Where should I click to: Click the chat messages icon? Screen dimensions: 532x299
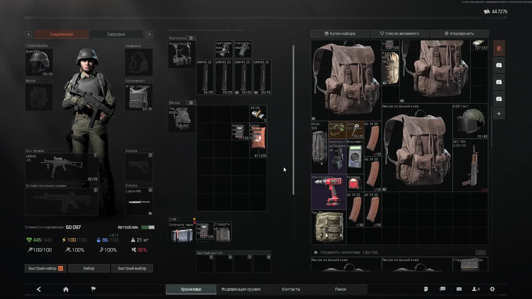click(x=443, y=289)
